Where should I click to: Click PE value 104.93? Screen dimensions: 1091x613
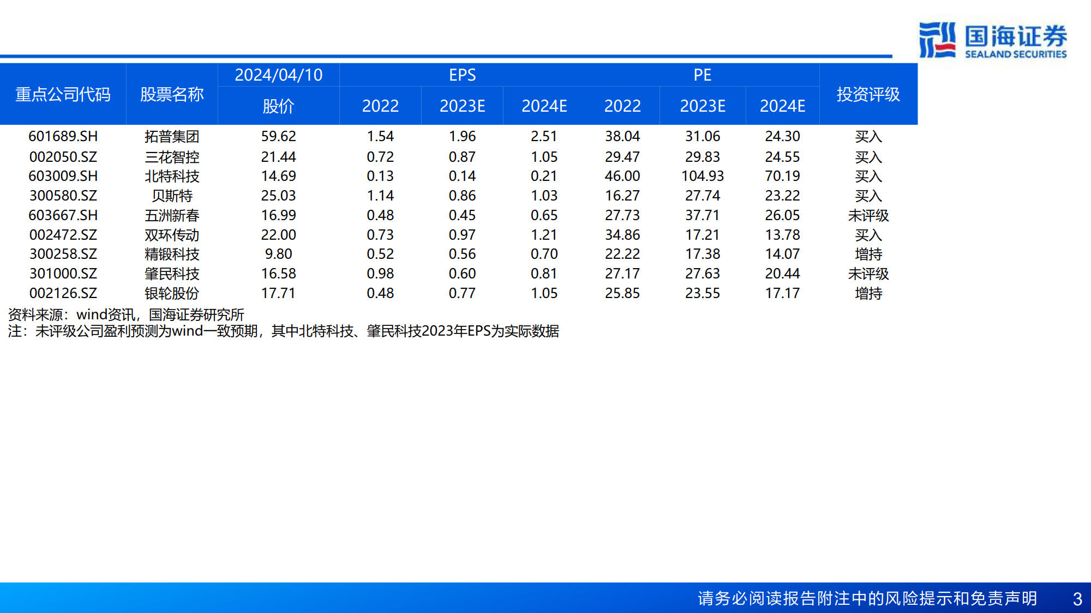(703, 176)
